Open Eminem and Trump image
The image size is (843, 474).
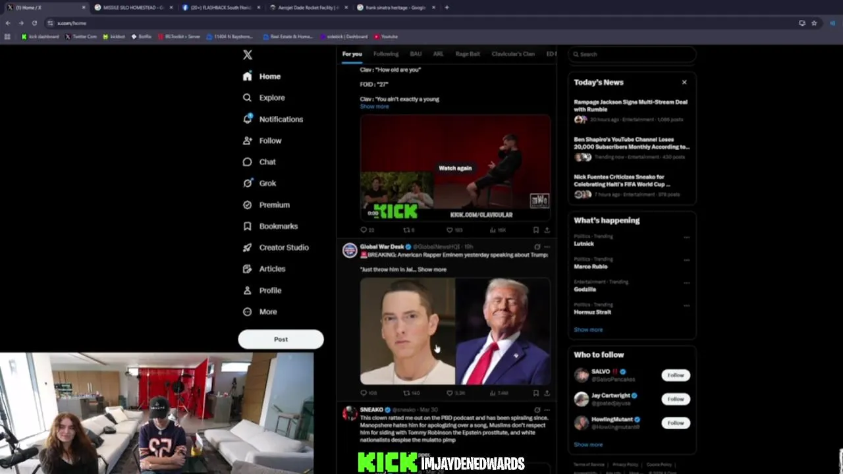coord(455,331)
